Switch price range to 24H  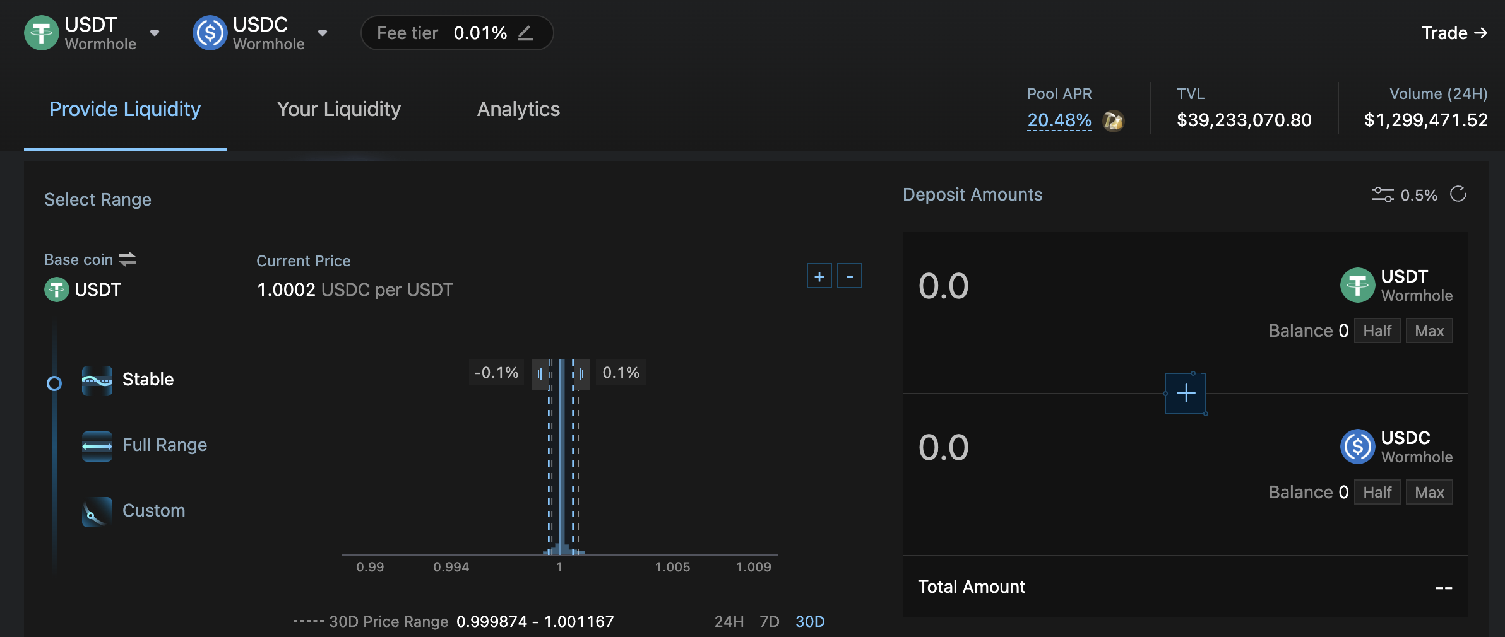[729, 622]
